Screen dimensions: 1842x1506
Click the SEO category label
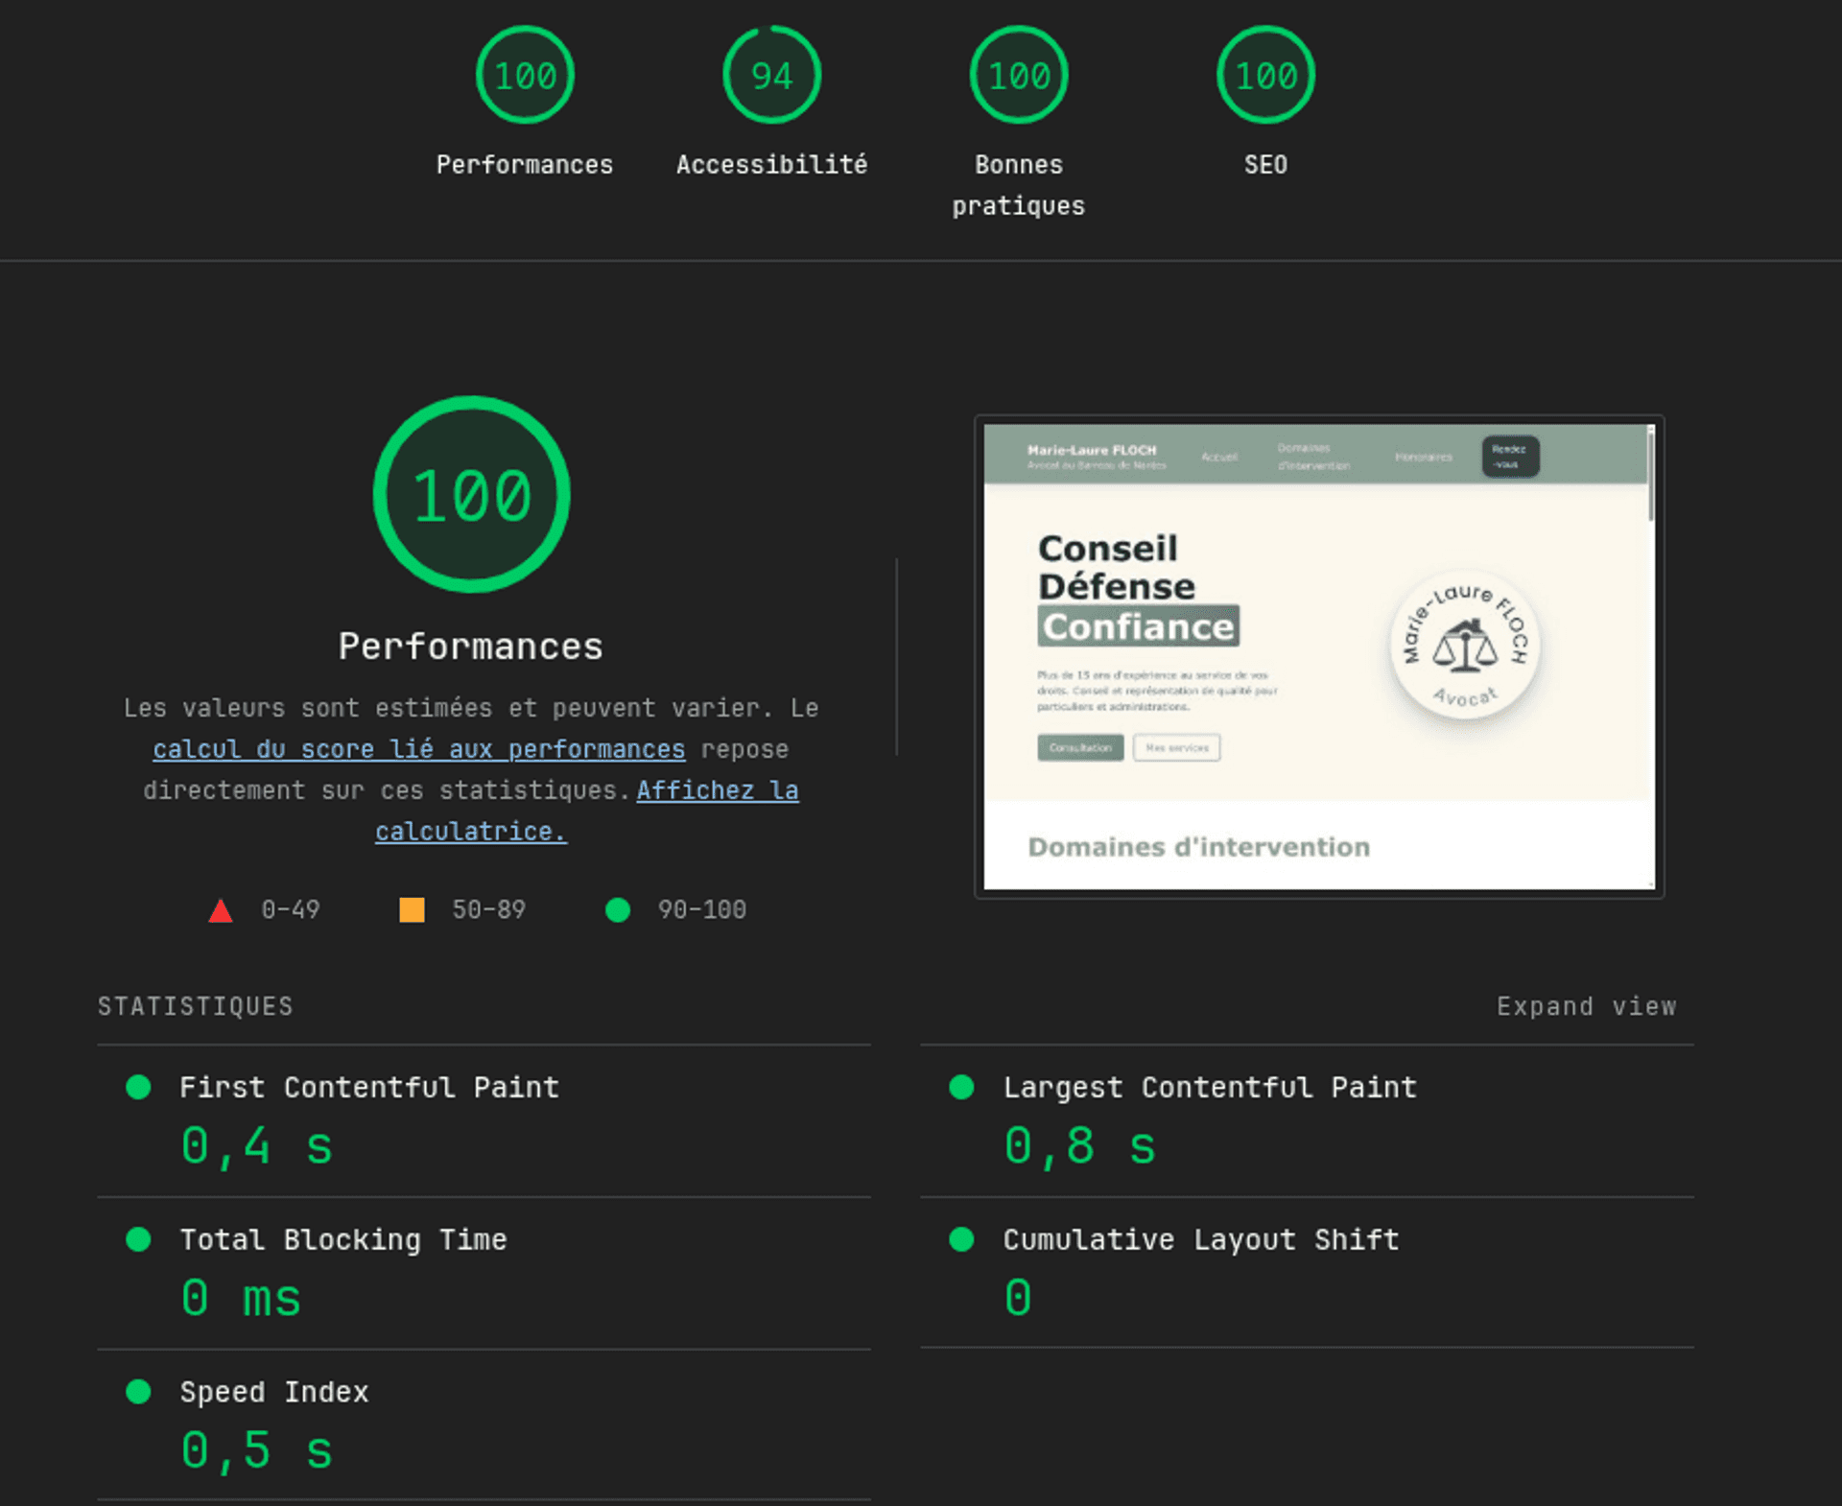1265,165
